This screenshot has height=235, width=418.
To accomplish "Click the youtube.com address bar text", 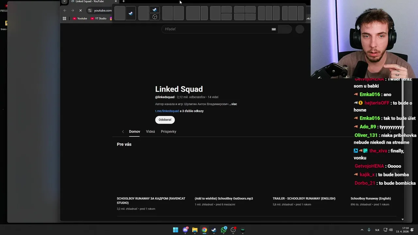I will (103, 10).
